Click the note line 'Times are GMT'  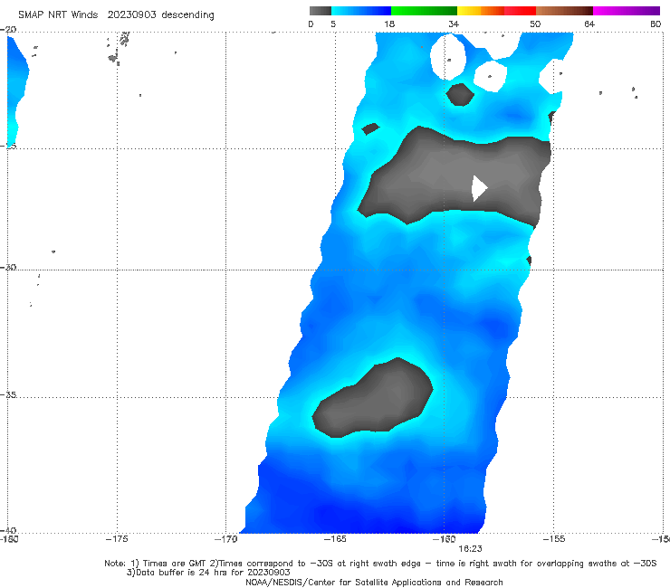coord(175,564)
